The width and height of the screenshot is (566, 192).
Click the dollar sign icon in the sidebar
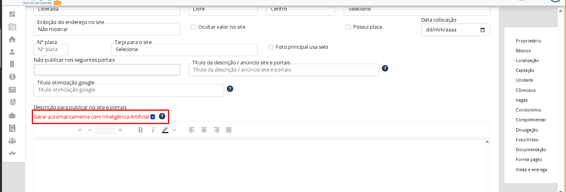tap(12, 77)
